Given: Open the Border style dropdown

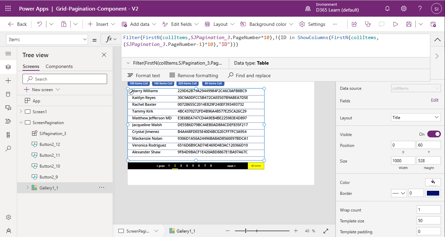Looking at the screenshot, I should [x=399, y=193].
